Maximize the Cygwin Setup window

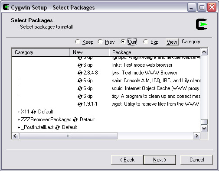click(202, 7)
